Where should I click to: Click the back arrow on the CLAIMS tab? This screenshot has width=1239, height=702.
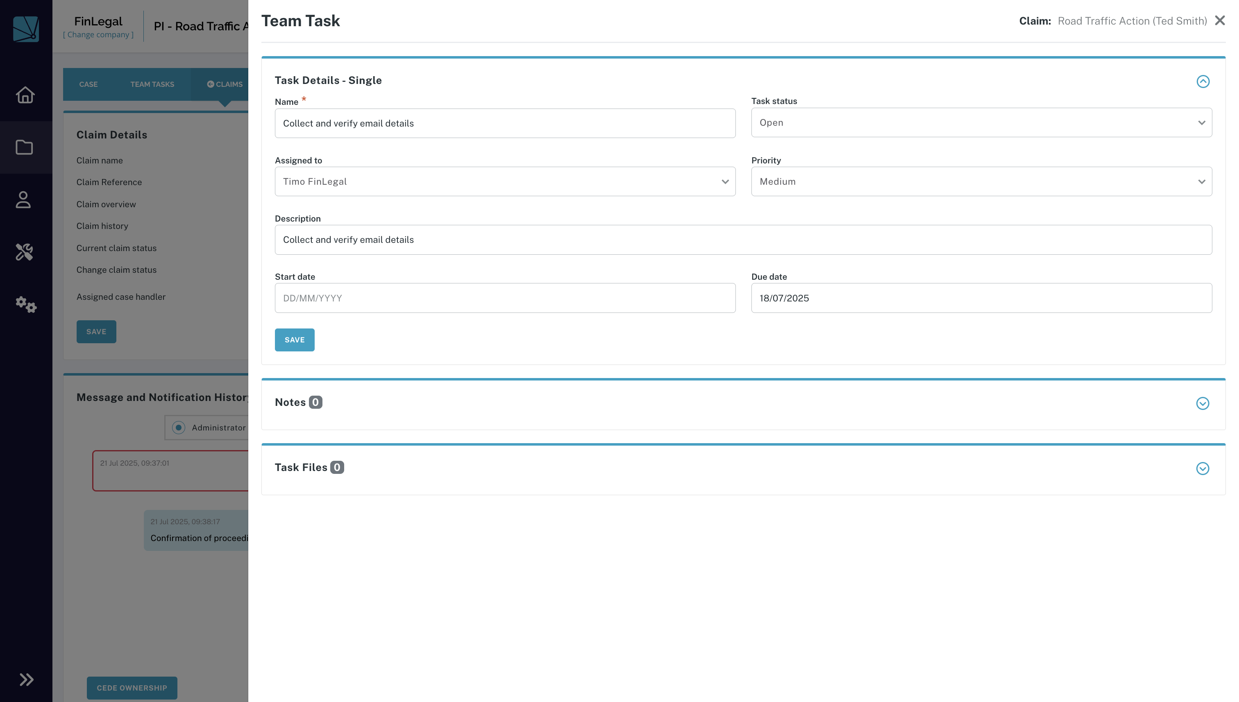click(x=211, y=84)
